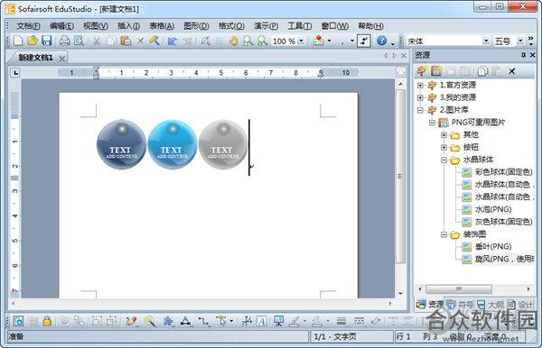
Task: Select 灰色球体(固定色) resource item
Action: 498,222
